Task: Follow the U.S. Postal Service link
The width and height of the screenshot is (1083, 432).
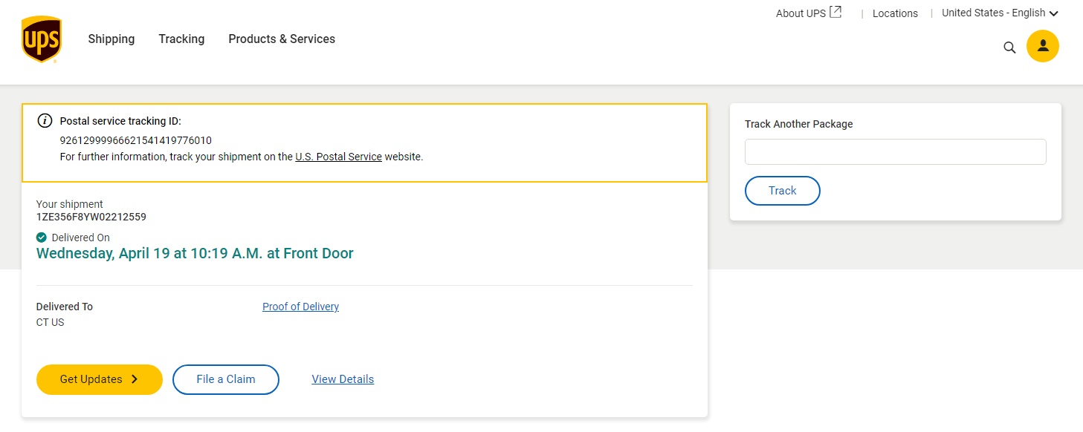Action: 338,157
